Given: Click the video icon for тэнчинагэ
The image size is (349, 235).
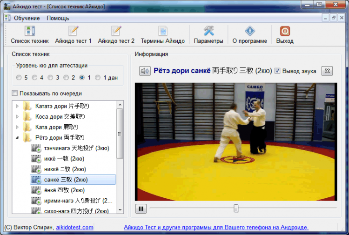Looking at the screenshot, I should coord(36,148).
